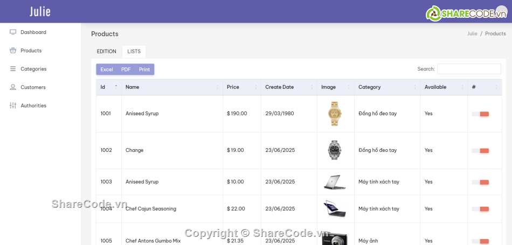Viewport: 512px width, 245px height.
Task: Sort table by Available column arrows
Action: coord(462,87)
